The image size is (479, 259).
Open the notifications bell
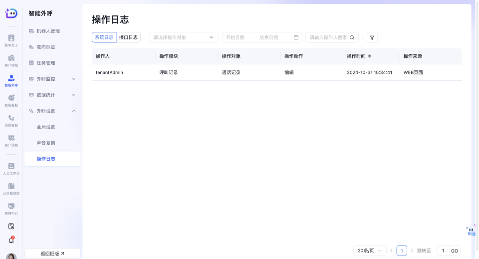(x=11, y=240)
